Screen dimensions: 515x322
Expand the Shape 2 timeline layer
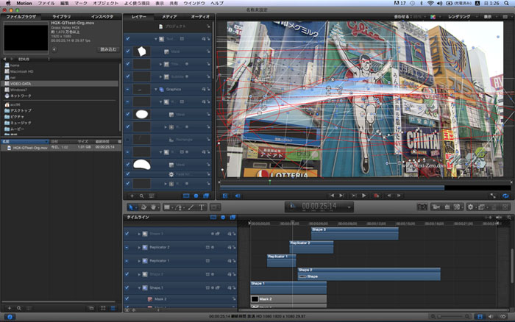(x=139, y=274)
